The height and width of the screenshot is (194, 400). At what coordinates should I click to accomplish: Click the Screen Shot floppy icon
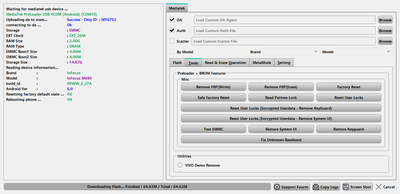346,187
